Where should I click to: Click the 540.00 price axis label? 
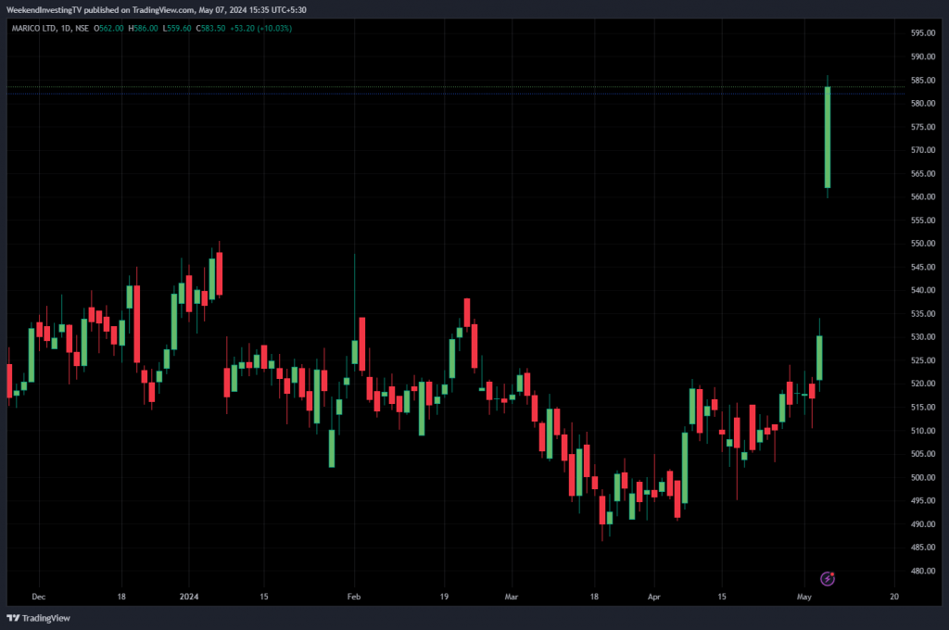tap(922, 290)
